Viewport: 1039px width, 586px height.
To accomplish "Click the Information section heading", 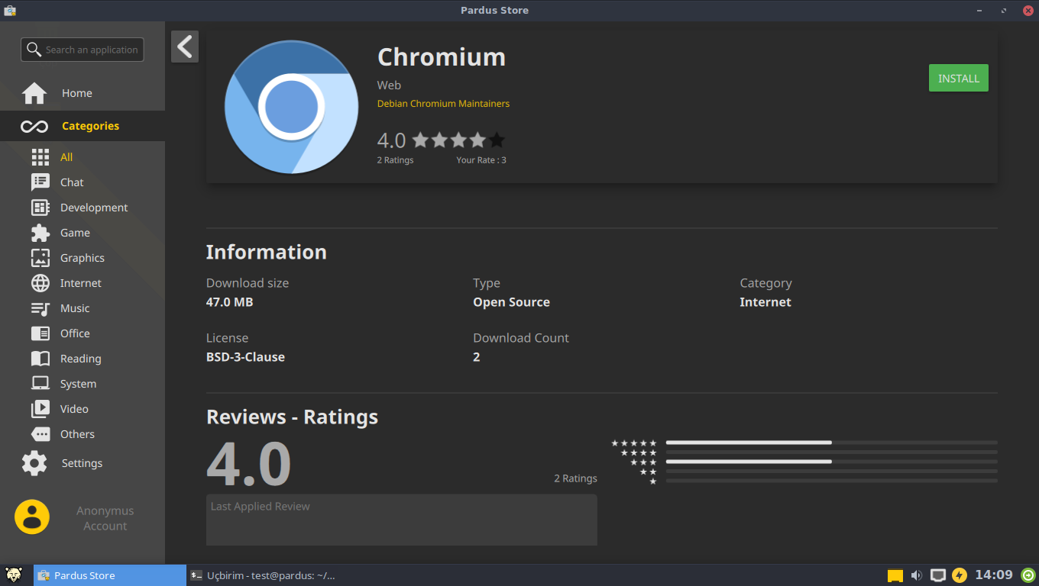I will (x=266, y=252).
